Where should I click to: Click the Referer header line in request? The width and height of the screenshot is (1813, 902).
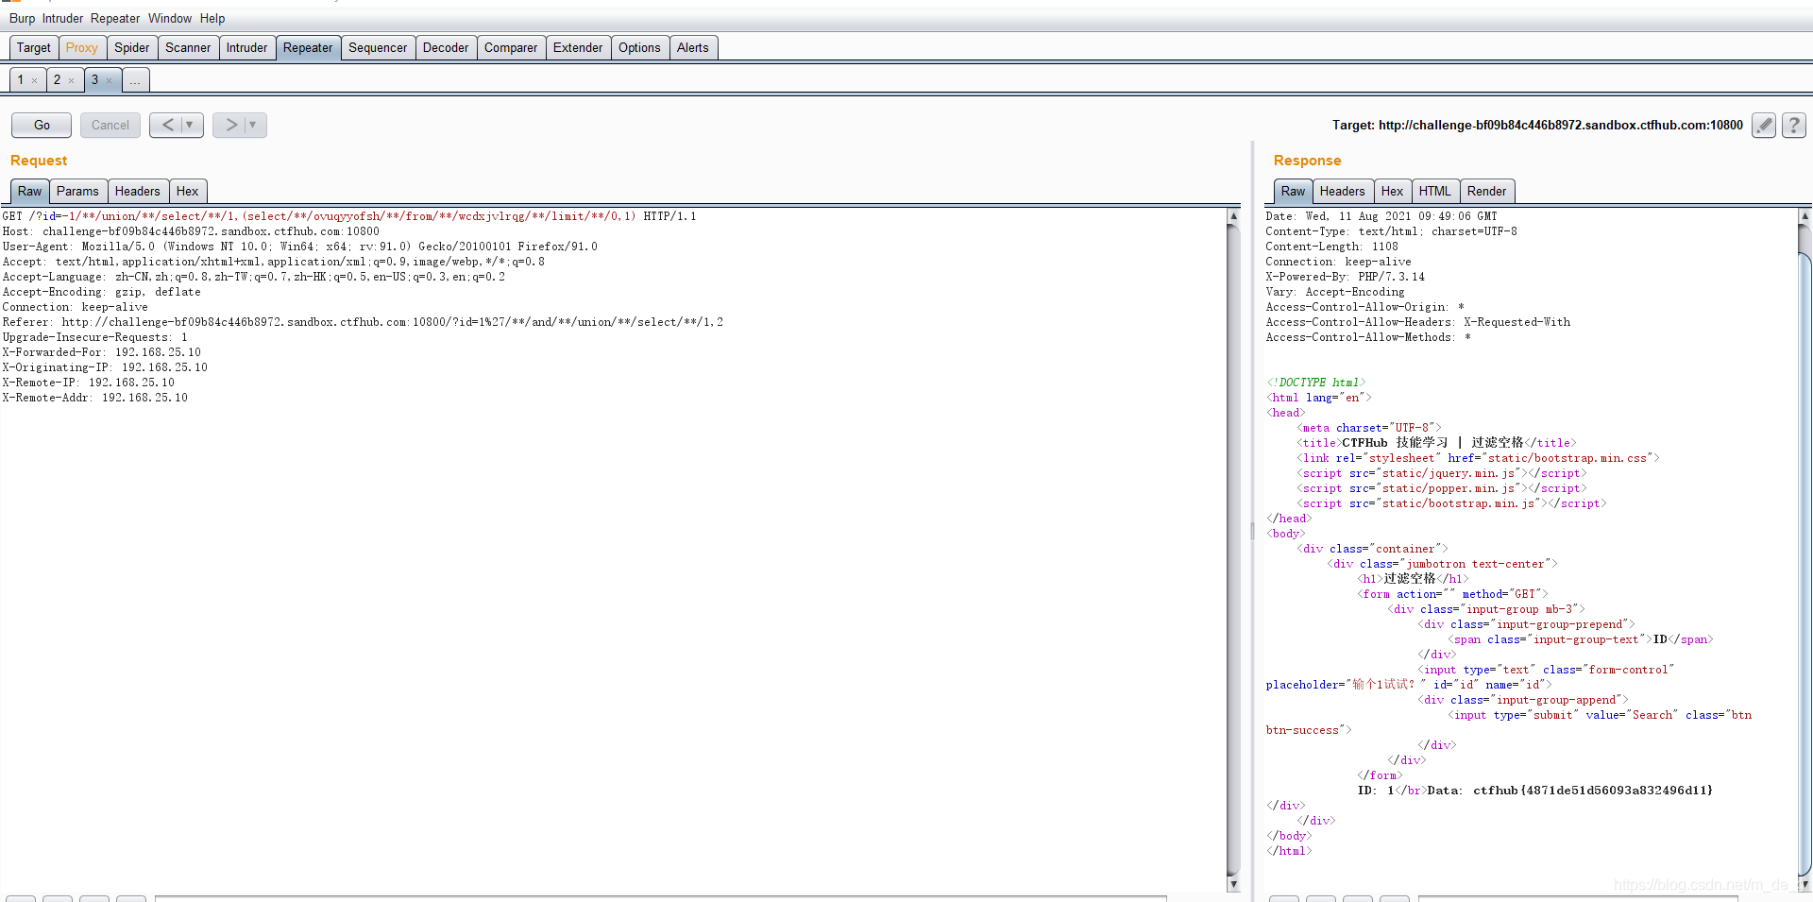pos(363,322)
